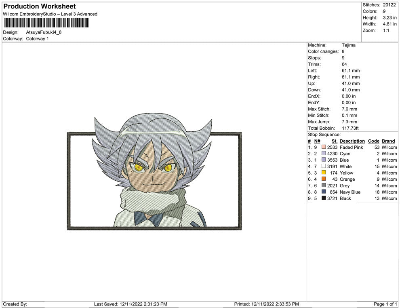Image resolution: width=400 pixels, height=308 pixels.
Task: Click the code '53' in Faded Pink row
Action: [377, 147]
